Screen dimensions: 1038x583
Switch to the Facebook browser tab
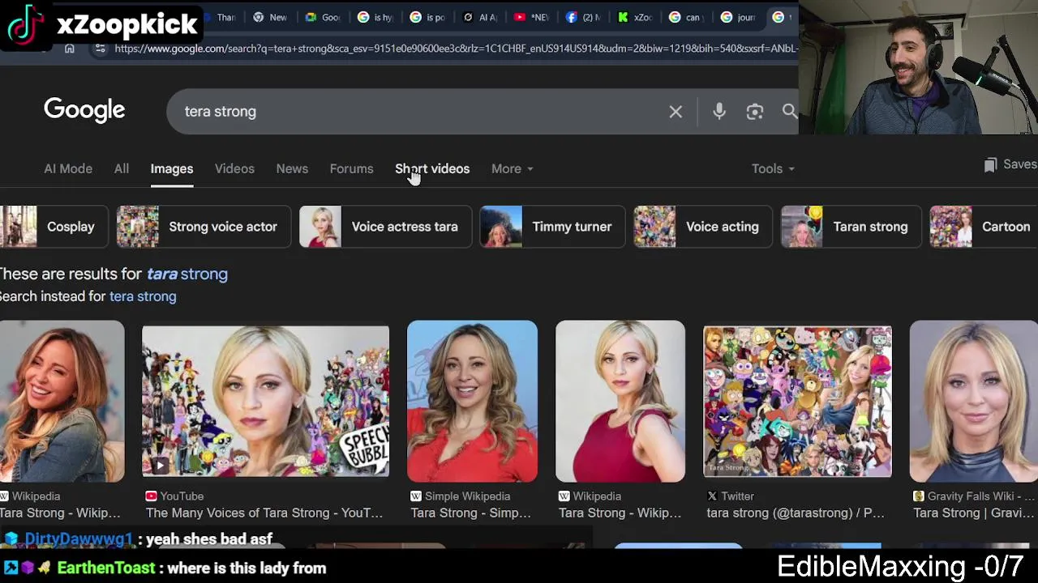(582, 17)
